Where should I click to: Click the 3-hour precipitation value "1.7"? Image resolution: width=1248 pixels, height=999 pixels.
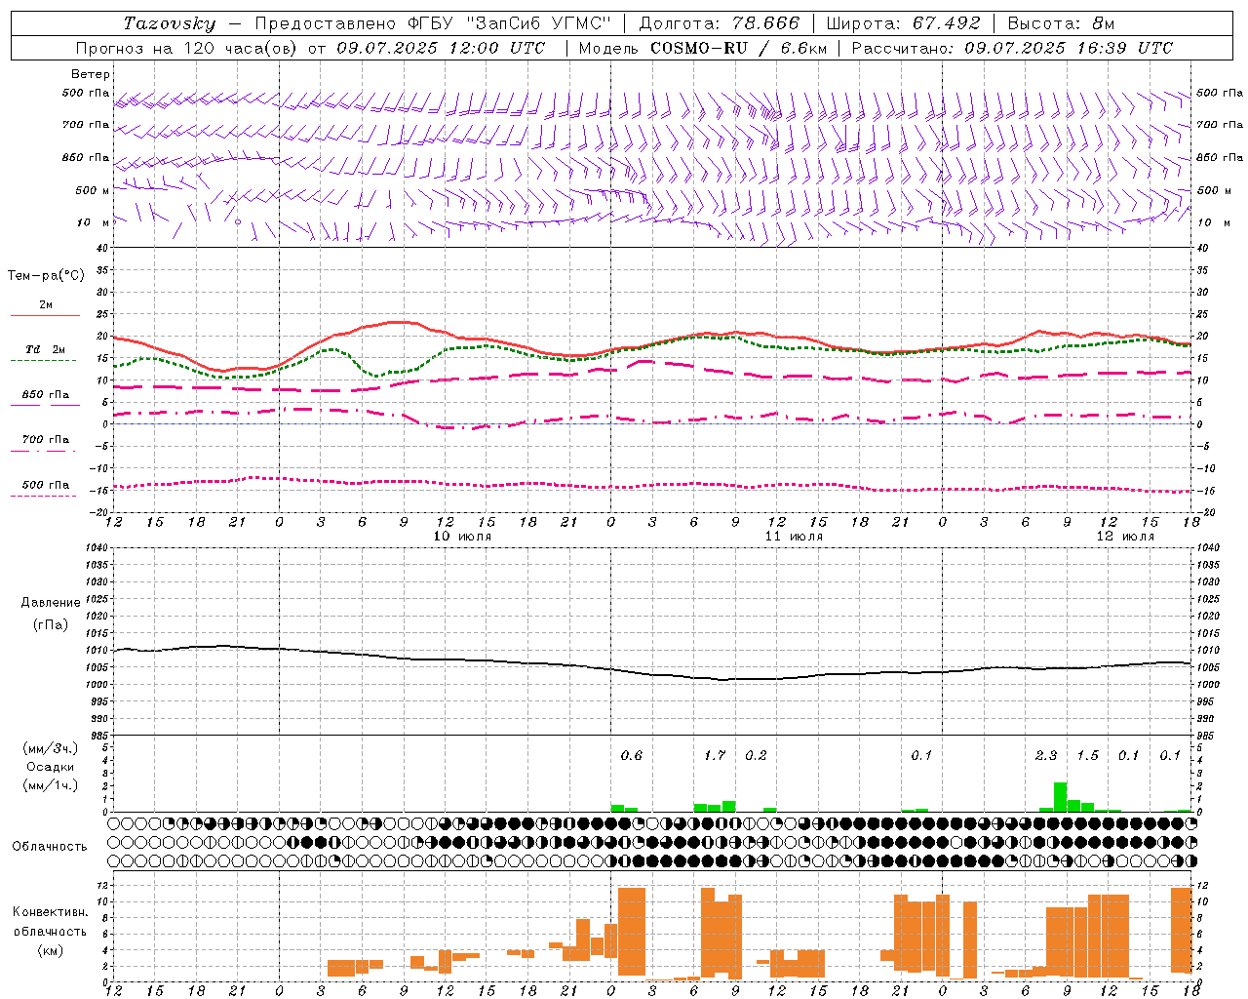(x=715, y=756)
